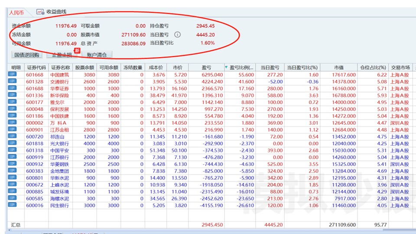Screen dimensions: 416x234
Task: Sort by 当日盈亏比(%) column header
Action: [x=302, y=68]
